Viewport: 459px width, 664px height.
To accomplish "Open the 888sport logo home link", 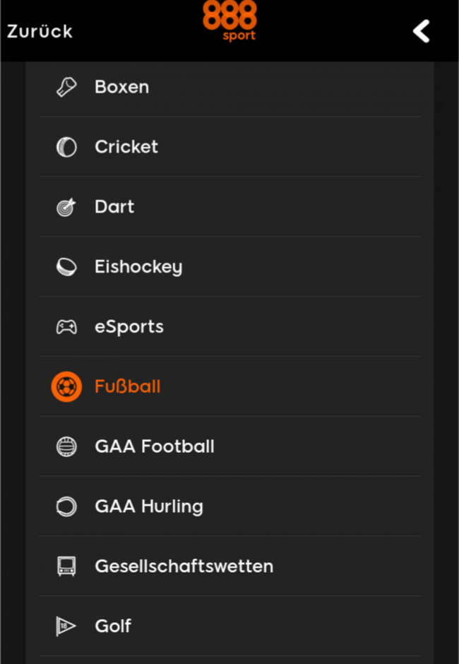I will 229,21.
